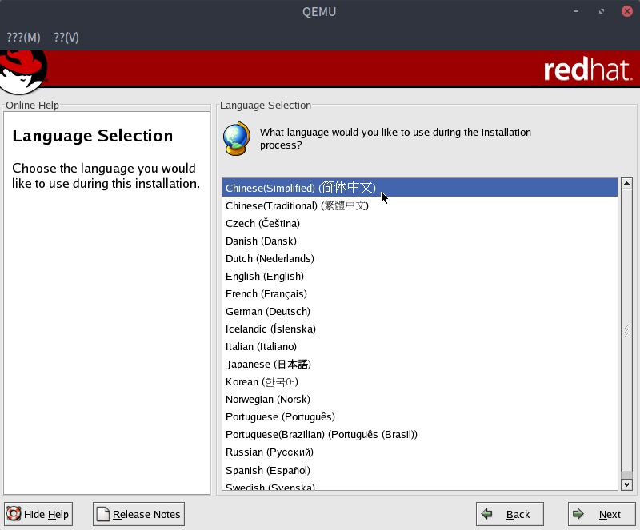Screen dimensions: 640x530
Task: Select English (English) from the list
Action: click(x=265, y=276)
